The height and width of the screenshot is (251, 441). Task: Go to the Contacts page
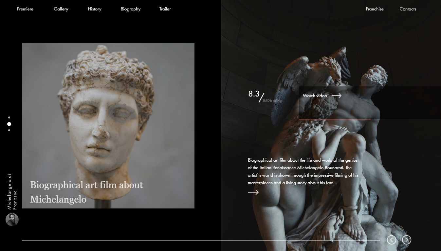408,9
